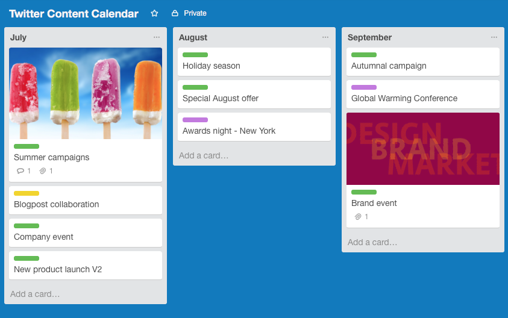
Task: Open the Brand event cover image
Action: 423,149
